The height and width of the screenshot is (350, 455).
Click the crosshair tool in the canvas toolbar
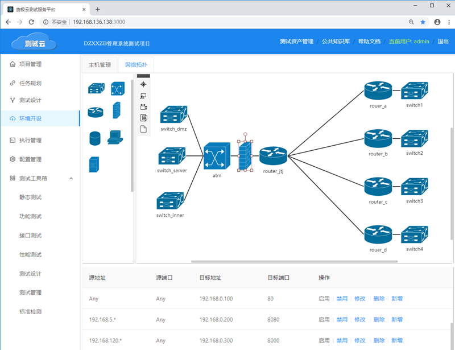pyautogui.click(x=143, y=84)
